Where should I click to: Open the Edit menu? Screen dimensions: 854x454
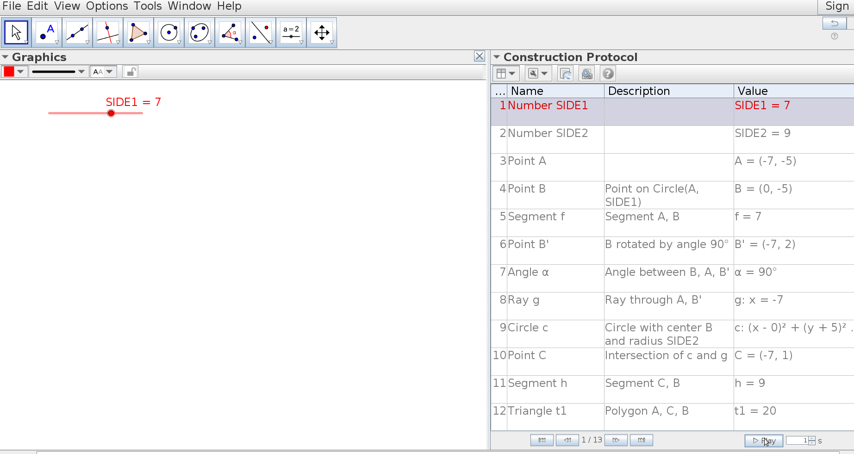(37, 6)
